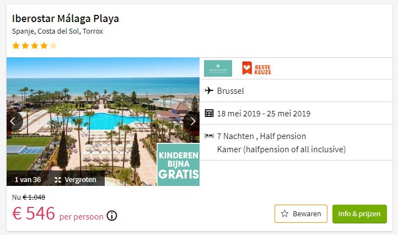Viewport: 398px width, 235px height.
Task: Click the Kinderen Bijna Gratis promo banner
Action: (x=178, y=164)
